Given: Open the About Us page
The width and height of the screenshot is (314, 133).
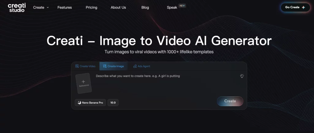Looking at the screenshot, I should (118, 7).
